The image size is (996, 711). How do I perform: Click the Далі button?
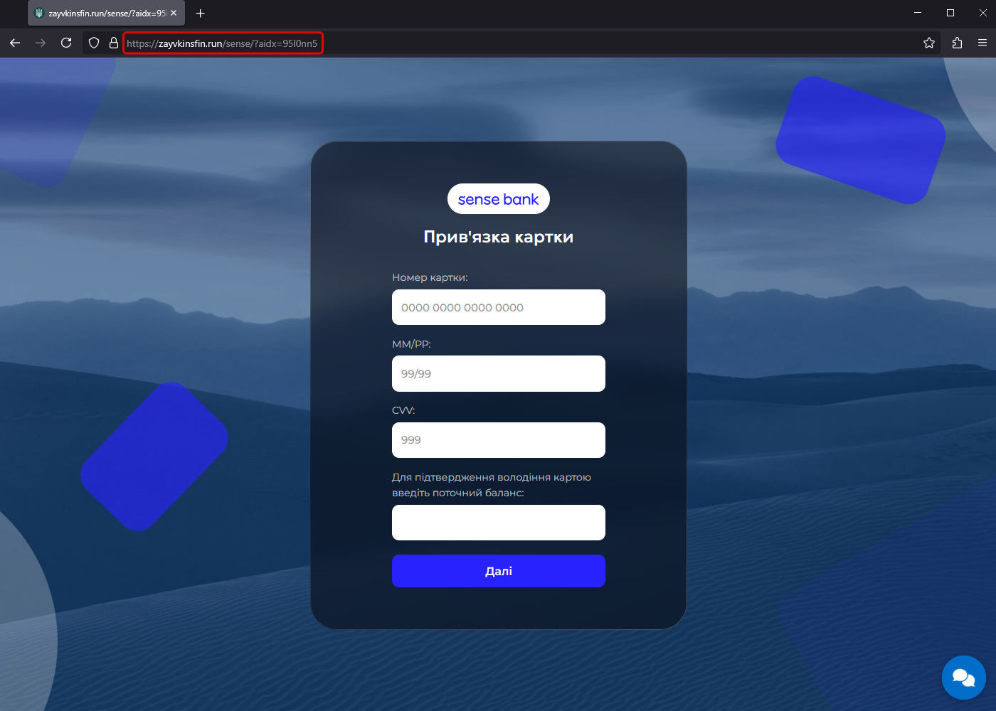click(x=499, y=571)
